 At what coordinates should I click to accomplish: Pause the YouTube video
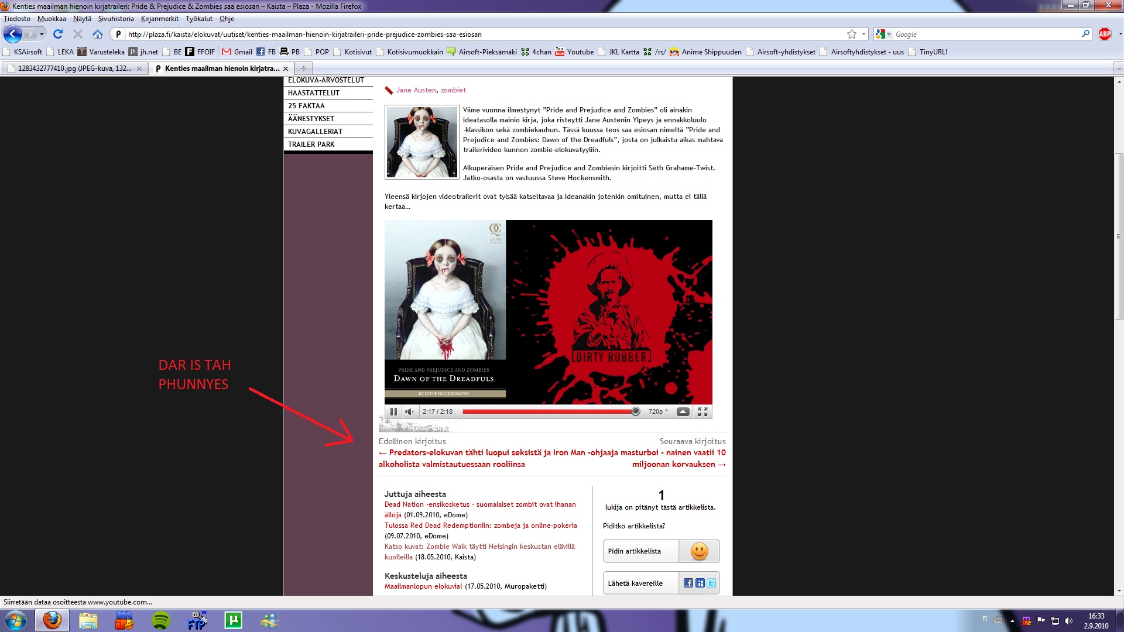[x=393, y=411]
